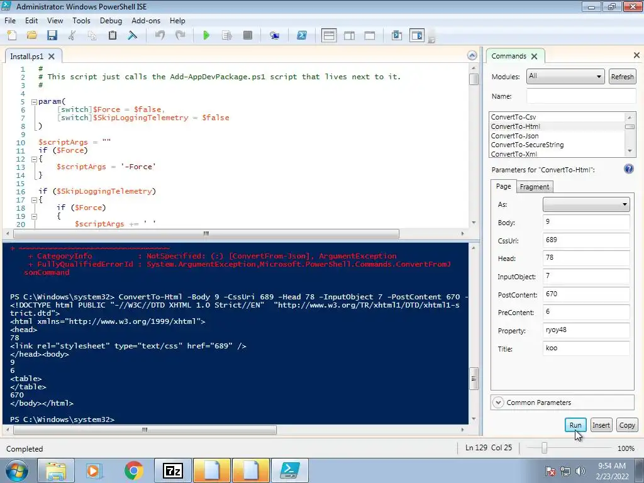Screen dimensions: 644x483
Task: Collapse the script pane with arrow
Action: [472, 55]
